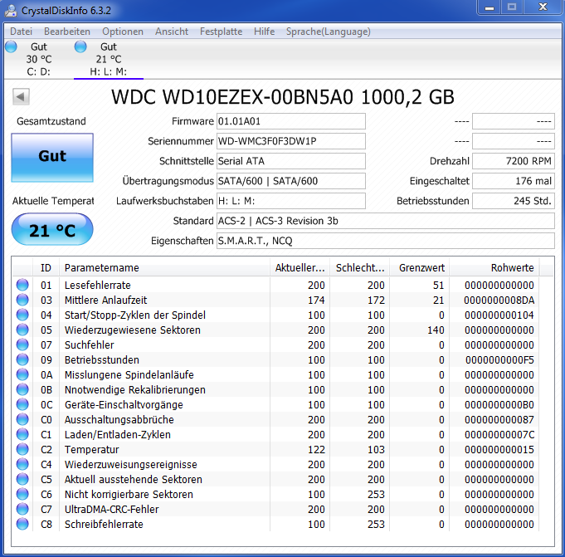Click raw value 0000000000F5
565x557 pixels.
(x=499, y=359)
